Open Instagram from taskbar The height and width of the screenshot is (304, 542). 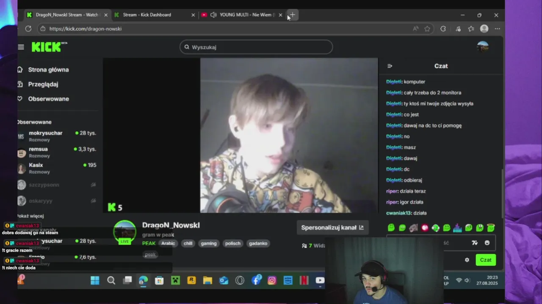tap(272, 280)
